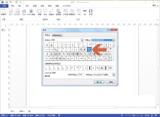This screenshot has width=160, height=117.
Task: Add a new page with the plus icon
Action: [x=29, y=111]
